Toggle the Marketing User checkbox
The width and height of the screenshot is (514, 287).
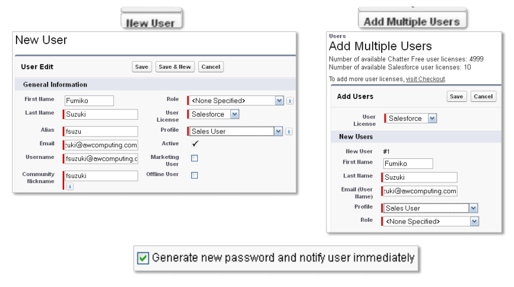pos(194,158)
